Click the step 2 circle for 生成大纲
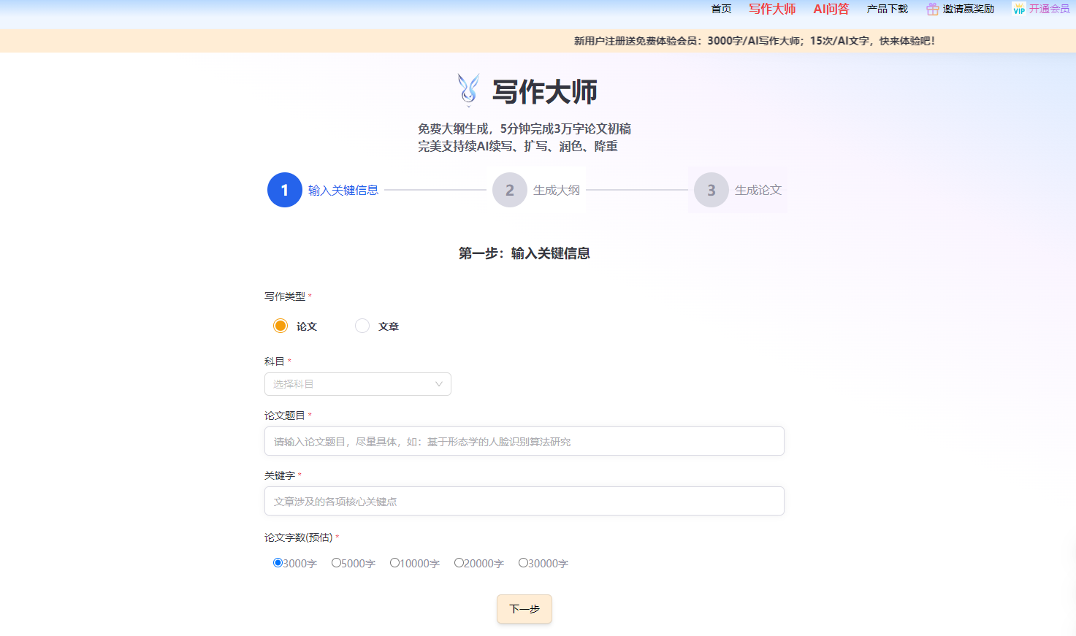The height and width of the screenshot is (636, 1076). pos(509,190)
